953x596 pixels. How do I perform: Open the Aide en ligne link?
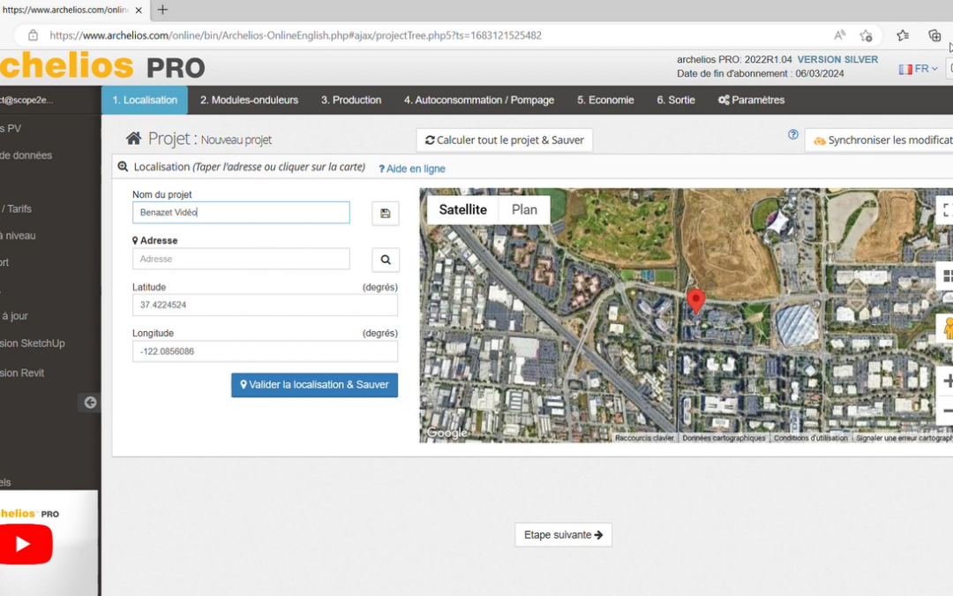tap(412, 169)
